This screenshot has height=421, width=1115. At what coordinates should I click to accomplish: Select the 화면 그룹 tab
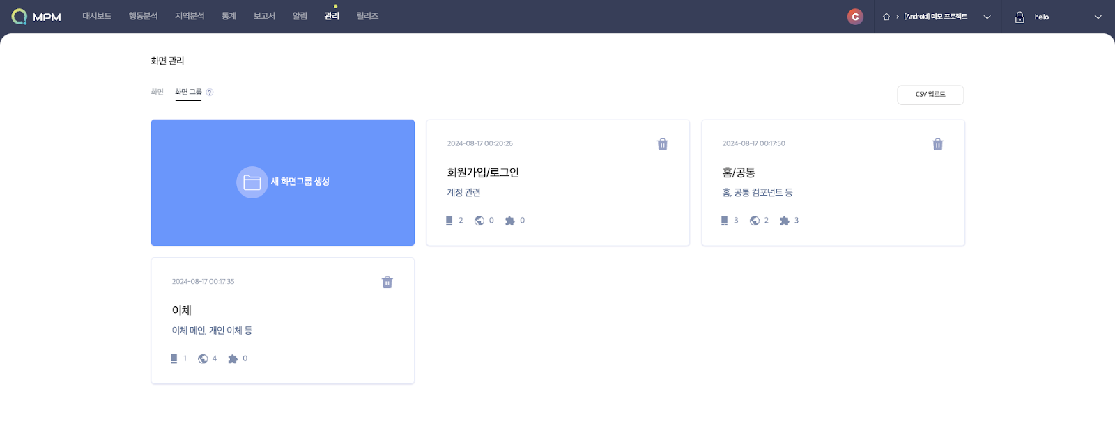[x=188, y=92]
